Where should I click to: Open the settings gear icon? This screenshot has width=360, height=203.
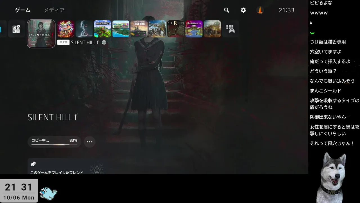click(243, 10)
